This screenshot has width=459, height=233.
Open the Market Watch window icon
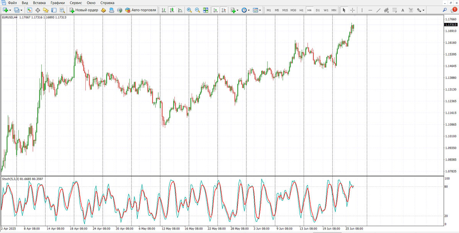29,10
